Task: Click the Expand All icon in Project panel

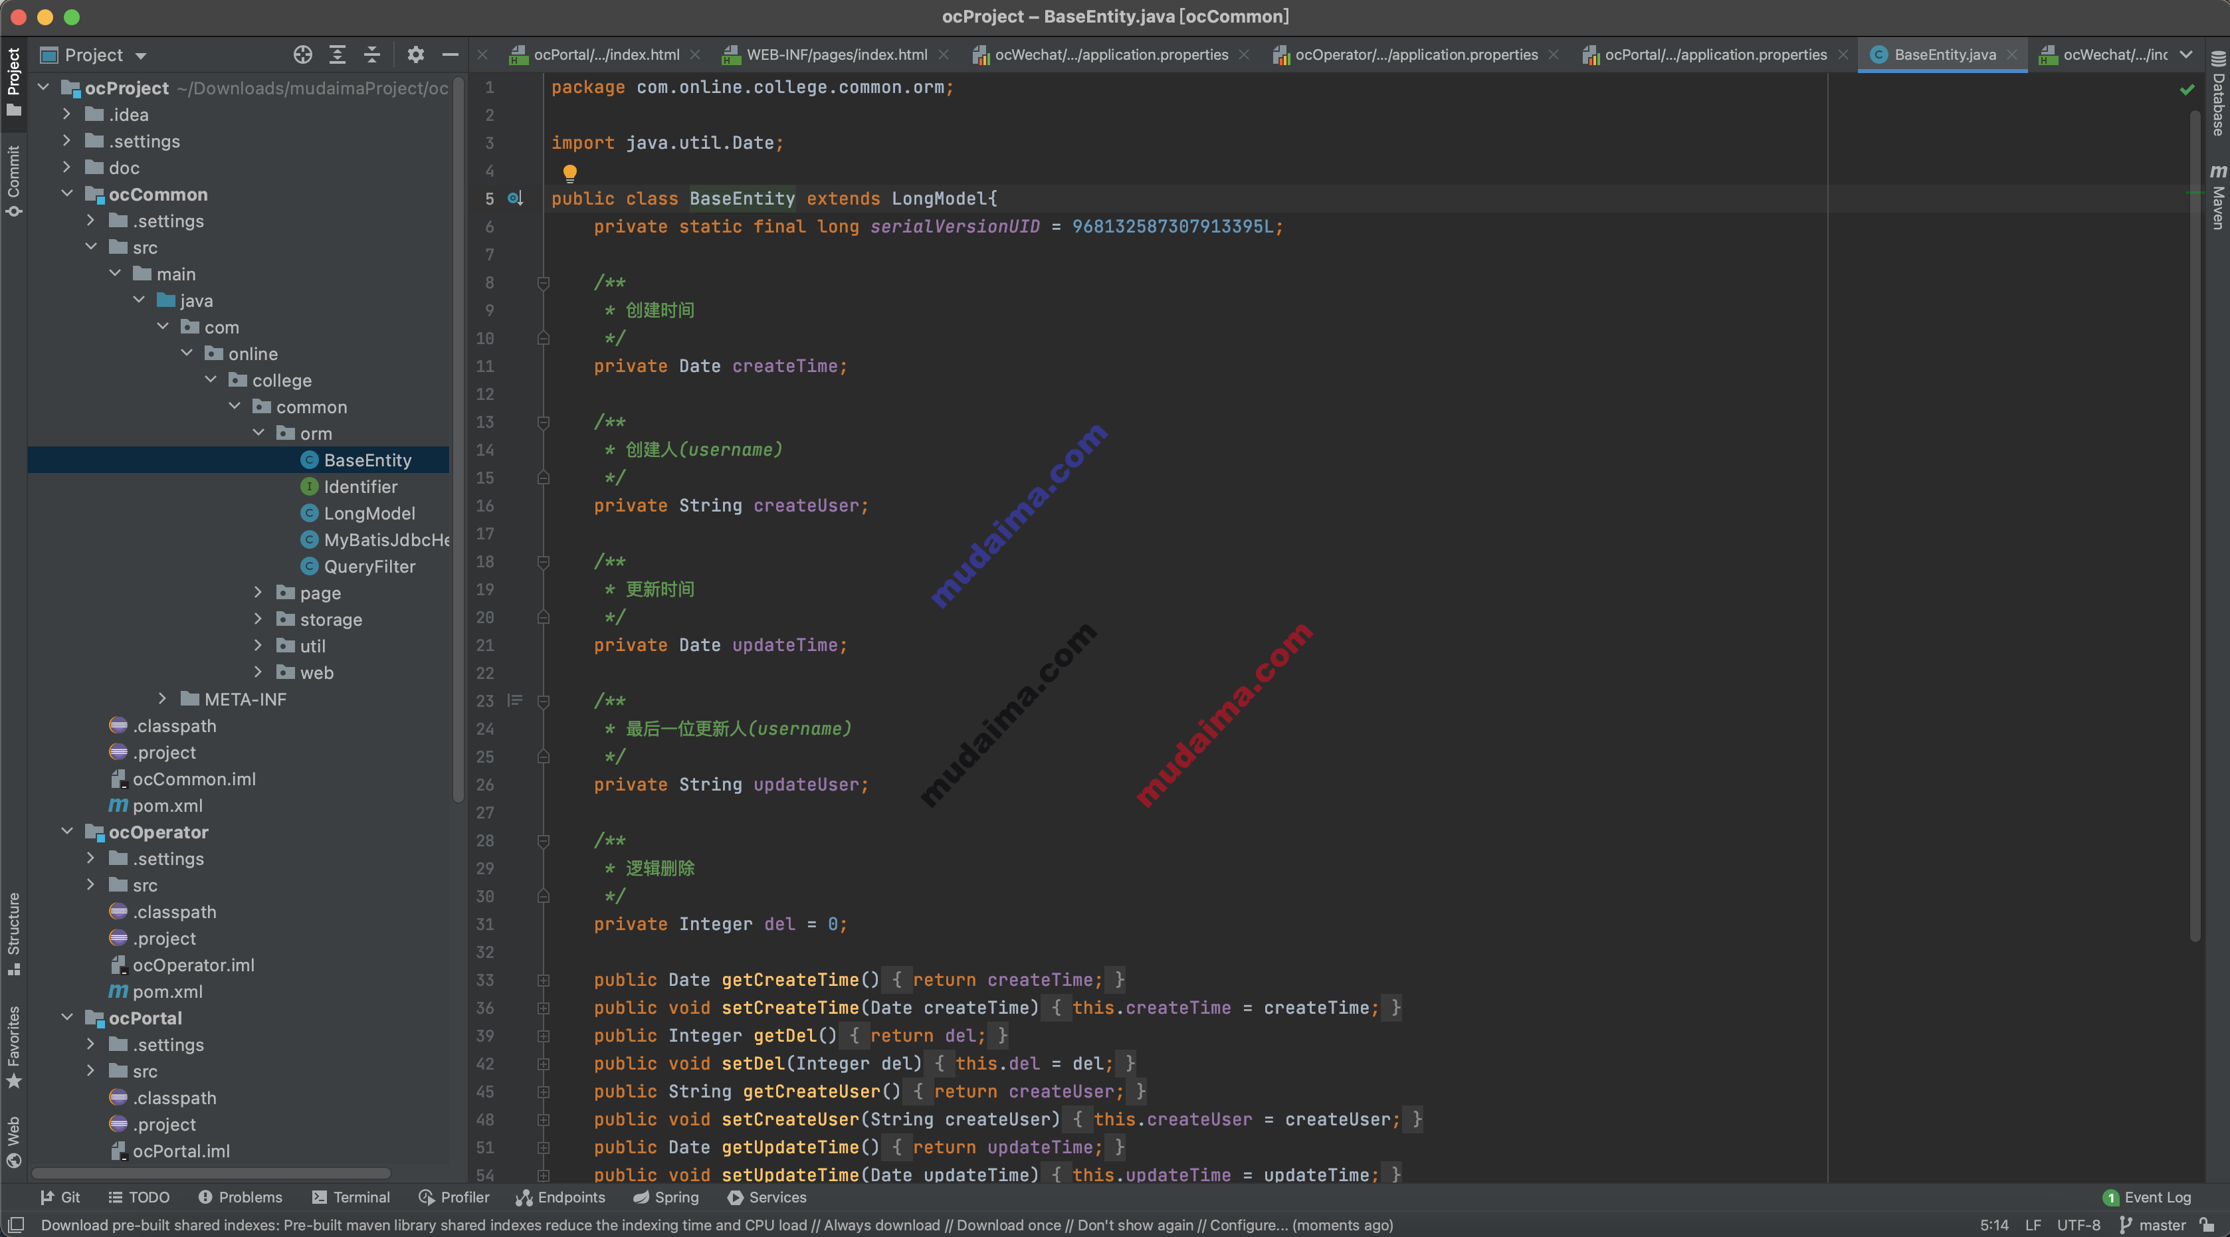Action: [338, 54]
